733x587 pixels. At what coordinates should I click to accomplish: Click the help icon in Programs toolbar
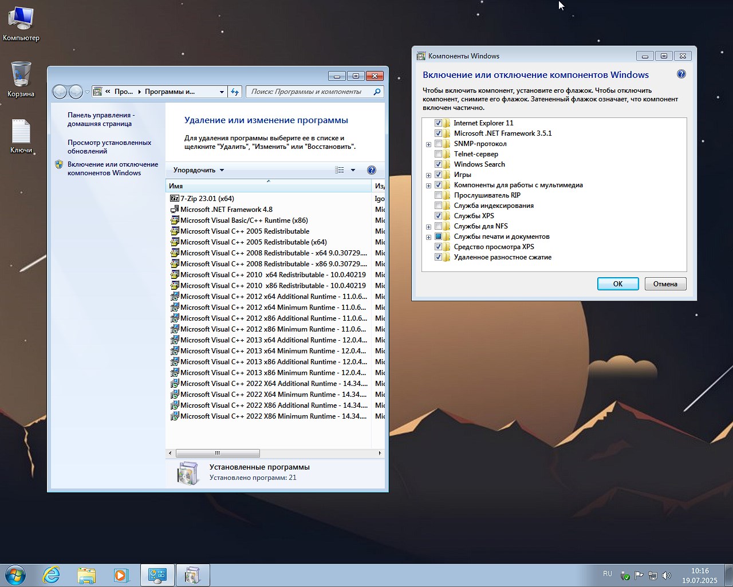click(x=371, y=170)
